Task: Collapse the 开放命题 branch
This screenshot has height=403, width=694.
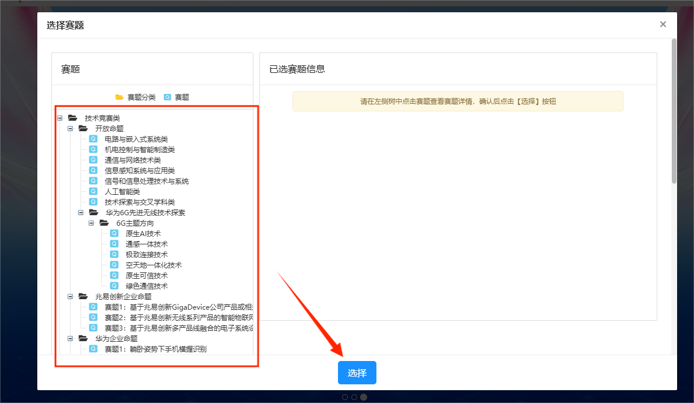Action: (71, 128)
